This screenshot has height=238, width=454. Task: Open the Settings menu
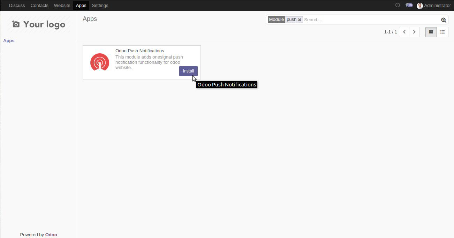(100, 6)
